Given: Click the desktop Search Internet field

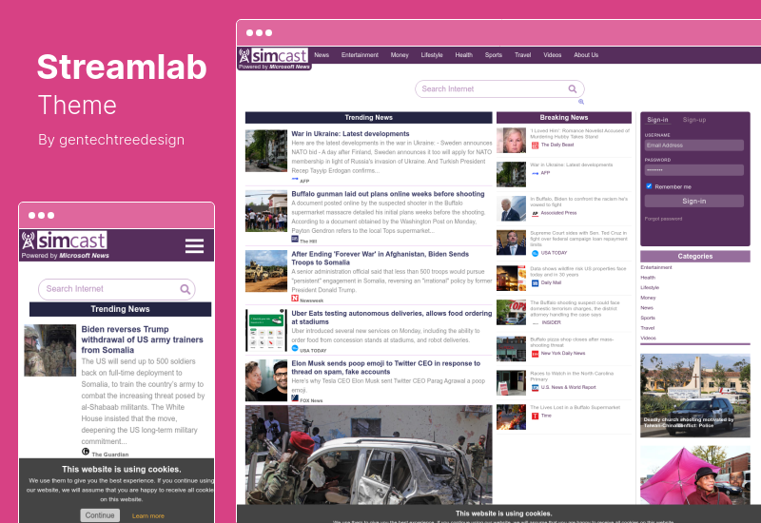Looking at the screenshot, I should click(499, 88).
